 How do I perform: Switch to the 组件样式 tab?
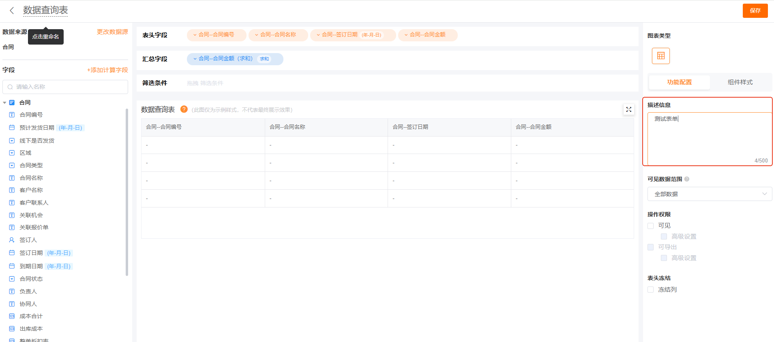pos(740,82)
